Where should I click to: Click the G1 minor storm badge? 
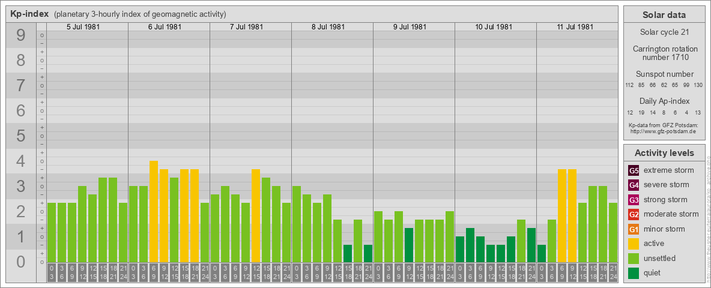[x=634, y=229]
